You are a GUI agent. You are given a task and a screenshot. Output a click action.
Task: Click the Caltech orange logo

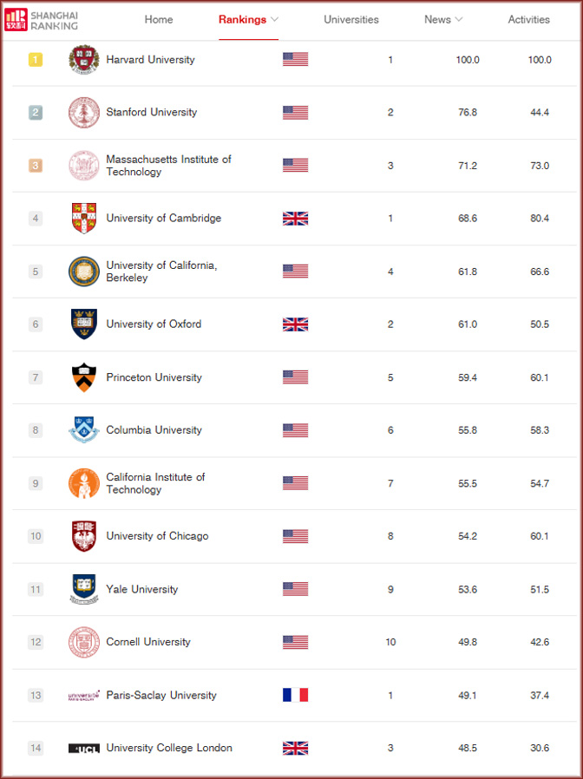coord(84,483)
